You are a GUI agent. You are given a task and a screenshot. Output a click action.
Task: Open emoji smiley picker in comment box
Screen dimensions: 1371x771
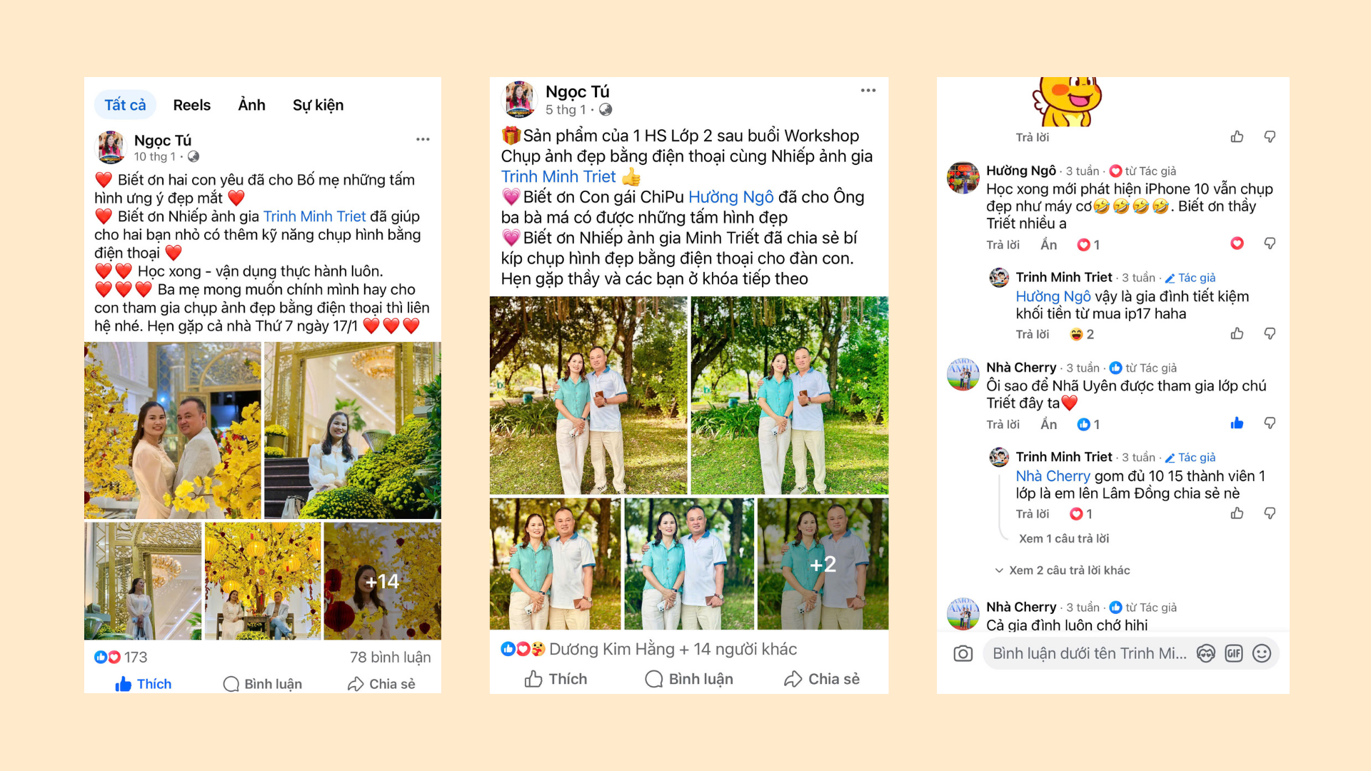pos(1262,654)
